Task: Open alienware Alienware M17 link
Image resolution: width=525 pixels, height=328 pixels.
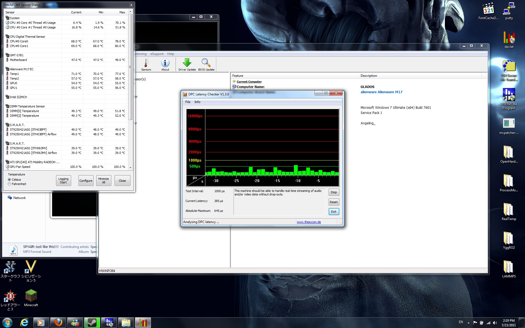Action: pyautogui.click(x=381, y=92)
